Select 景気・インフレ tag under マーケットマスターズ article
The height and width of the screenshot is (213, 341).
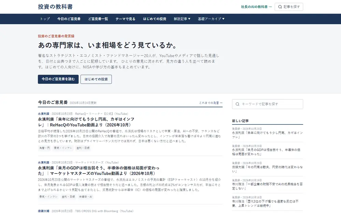pyautogui.click(x=48, y=197)
